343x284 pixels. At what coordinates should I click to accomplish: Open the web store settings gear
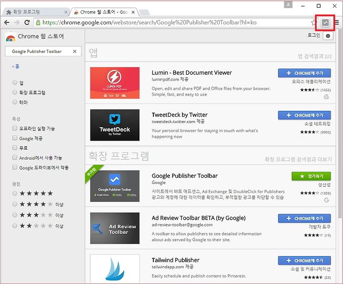pos(328,36)
